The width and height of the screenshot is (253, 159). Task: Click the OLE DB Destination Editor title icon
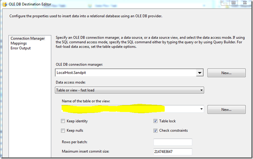tap(5, 4)
